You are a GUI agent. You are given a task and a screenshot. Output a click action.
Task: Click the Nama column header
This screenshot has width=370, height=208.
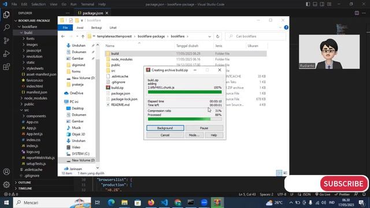coord(110,46)
